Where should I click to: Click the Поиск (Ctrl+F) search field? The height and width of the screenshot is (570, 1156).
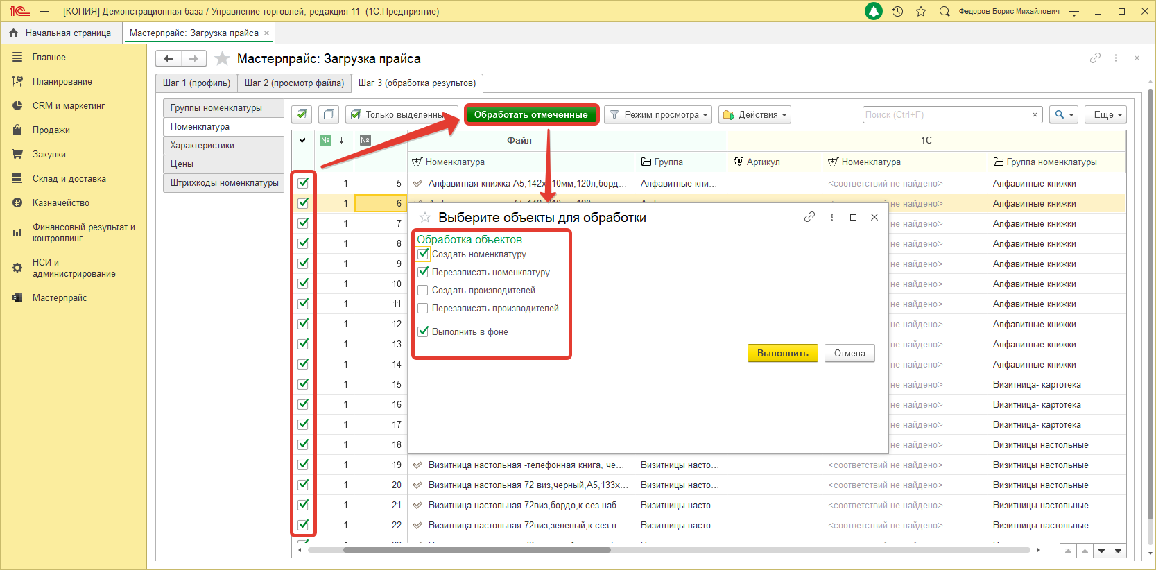944,115
